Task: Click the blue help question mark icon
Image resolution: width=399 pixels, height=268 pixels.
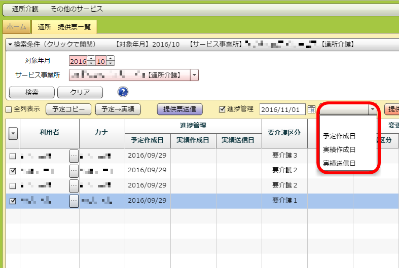Action: (x=123, y=92)
